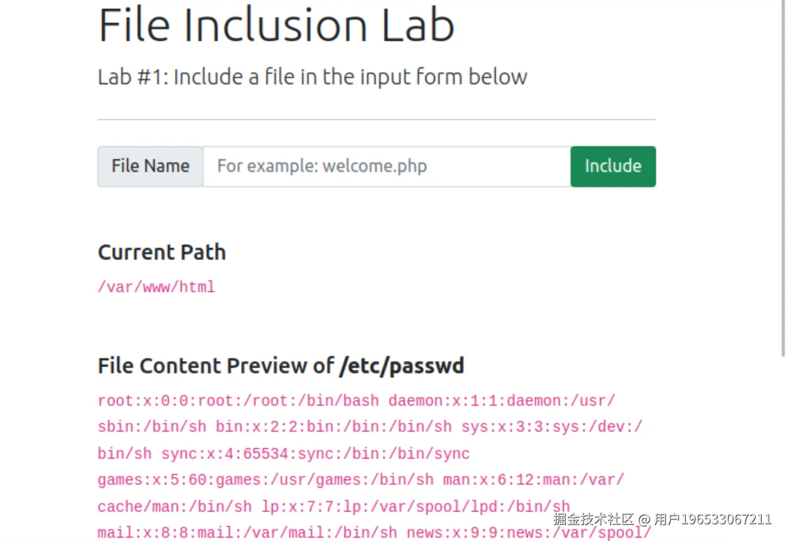Click the mail:x:8:8 passwd entry
Image resolution: width=786 pixels, height=541 pixels.
coord(247,532)
